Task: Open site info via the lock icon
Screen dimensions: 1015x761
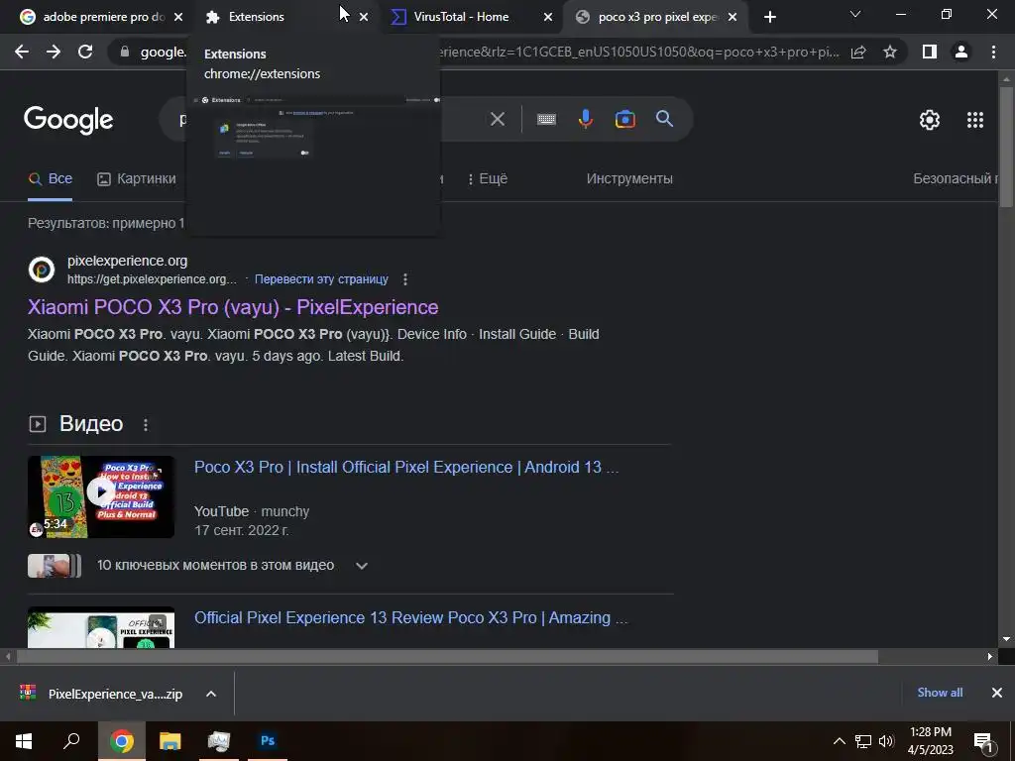Action: (125, 52)
